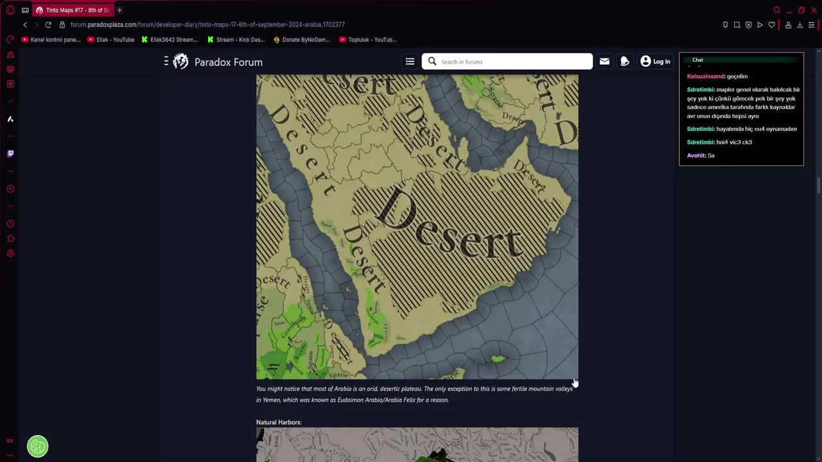Toggle the ad blocker shield icon
The height and width of the screenshot is (462, 822).
748,25
